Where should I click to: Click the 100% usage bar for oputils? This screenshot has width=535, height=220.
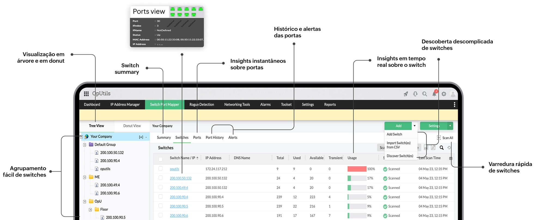click(x=357, y=169)
